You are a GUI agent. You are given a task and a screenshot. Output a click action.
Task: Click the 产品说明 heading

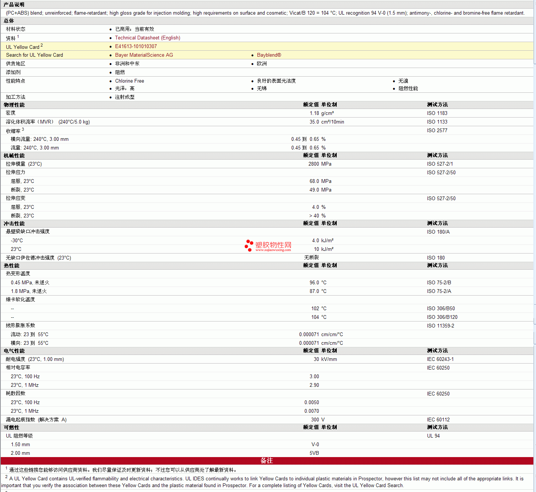point(14,5)
